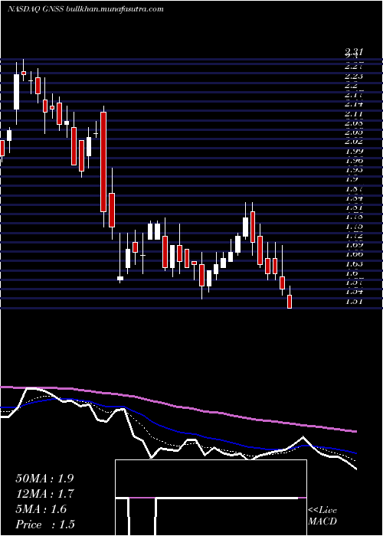Click the 2.14 price axis label
Viewport: 383px width, 536px height.
pos(354,104)
